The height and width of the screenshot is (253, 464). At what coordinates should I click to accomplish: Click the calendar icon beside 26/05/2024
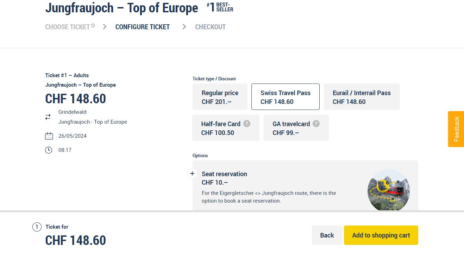click(49, 136)
